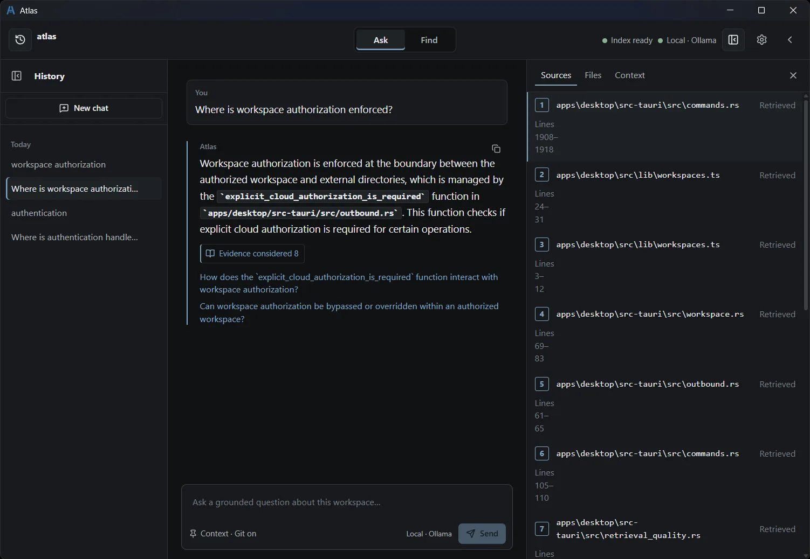
Task: Open settings gear icon
Action: [x=761, y=40]
